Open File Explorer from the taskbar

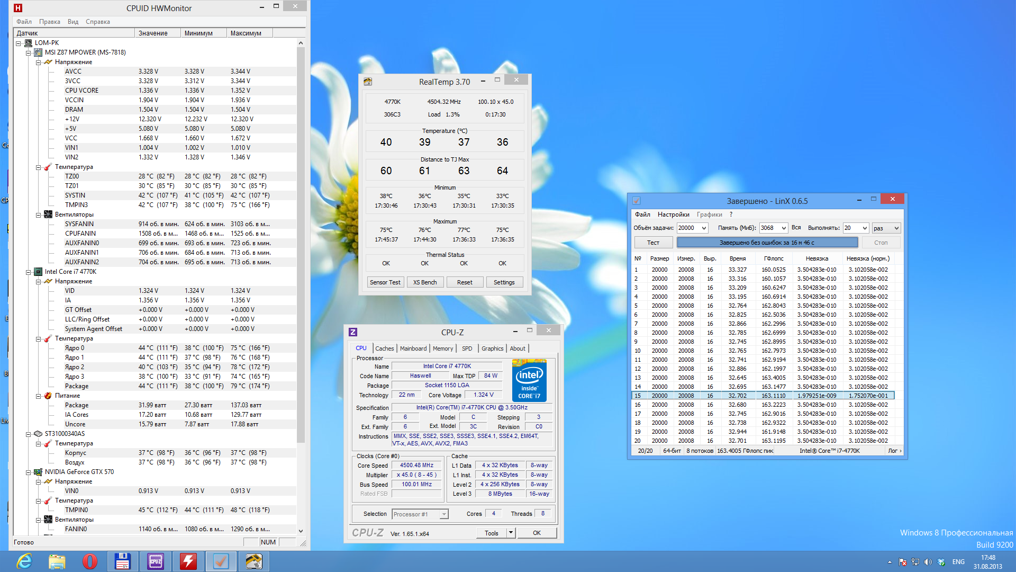[x=57, y=561]
